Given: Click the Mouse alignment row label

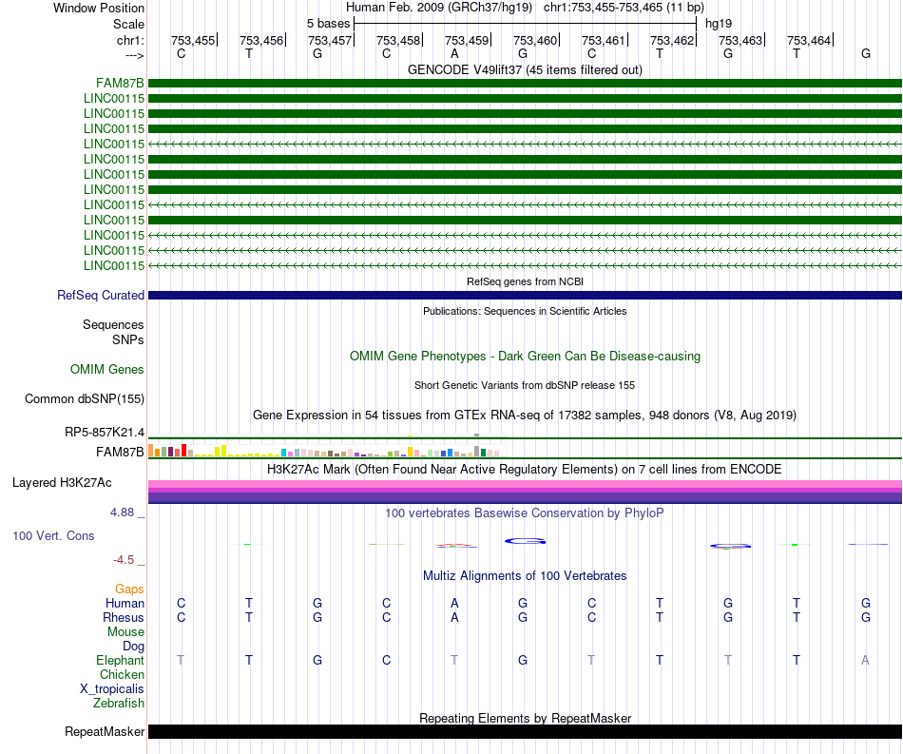Looking at the screenshot, I should [125, 632].
